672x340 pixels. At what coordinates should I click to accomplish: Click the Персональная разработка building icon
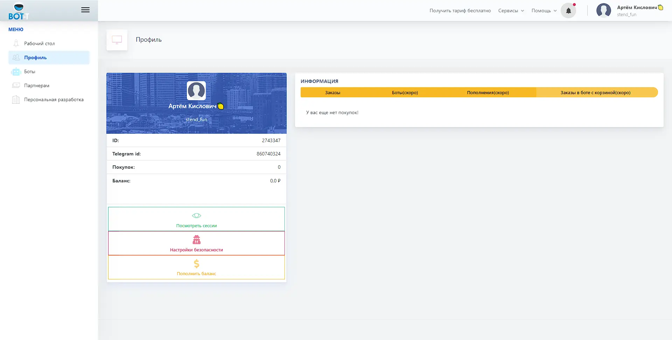(x=16, y=99)
